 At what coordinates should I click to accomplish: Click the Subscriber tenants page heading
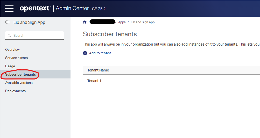[x=110, y=34]
